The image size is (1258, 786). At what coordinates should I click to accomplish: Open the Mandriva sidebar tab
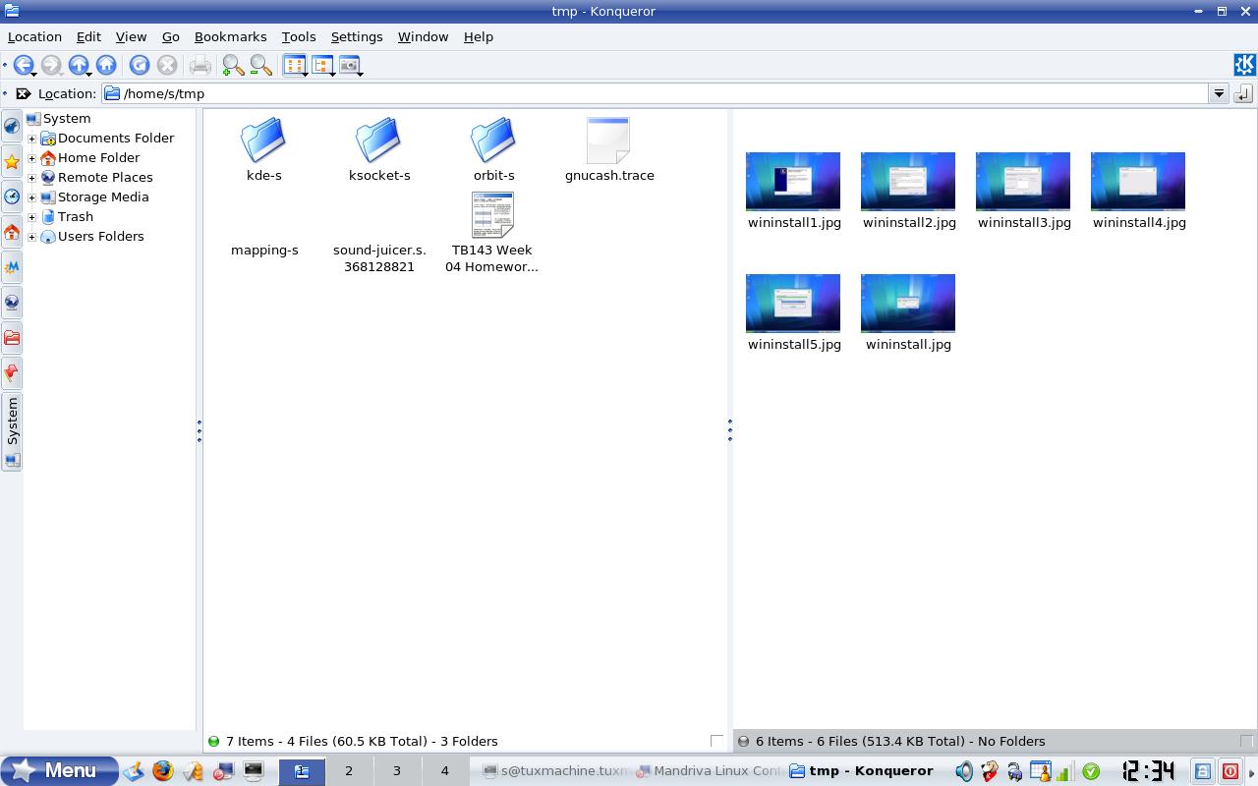(12, 267)
